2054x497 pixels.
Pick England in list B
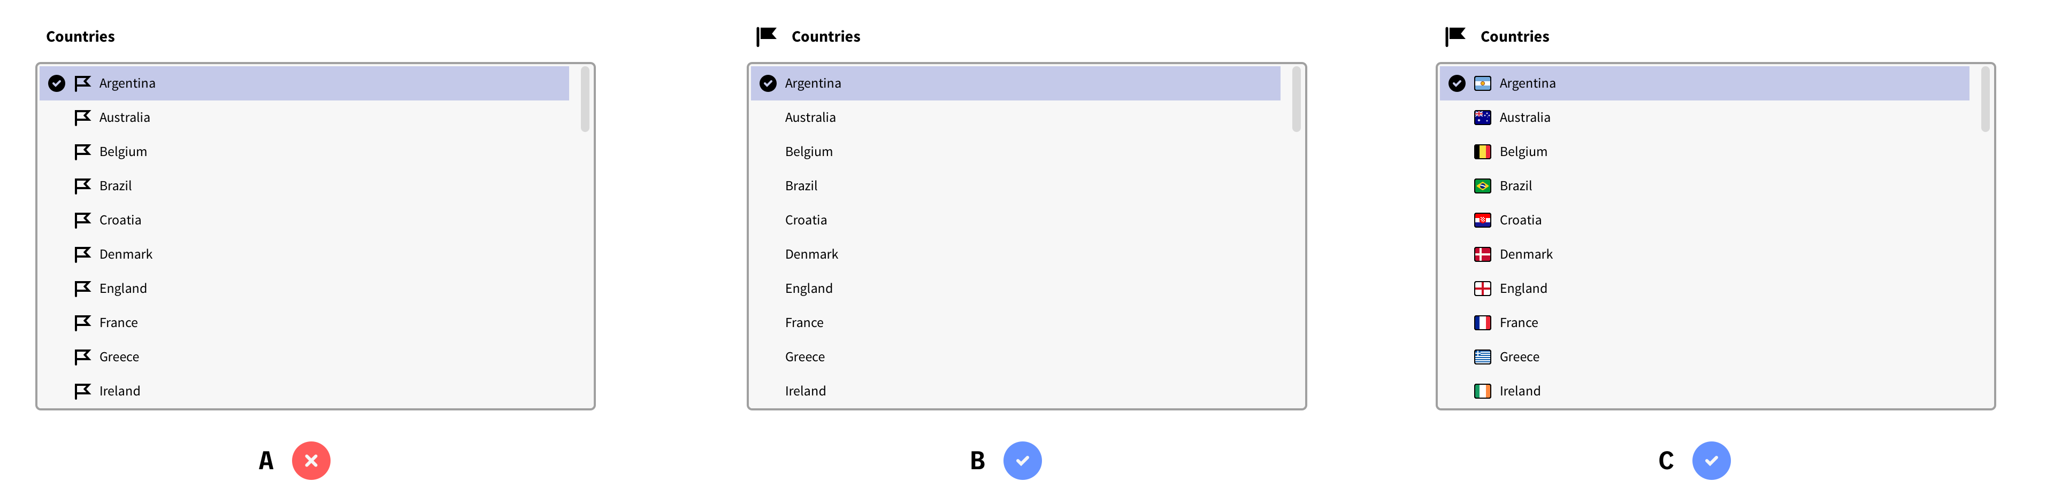tap(809, 289)
